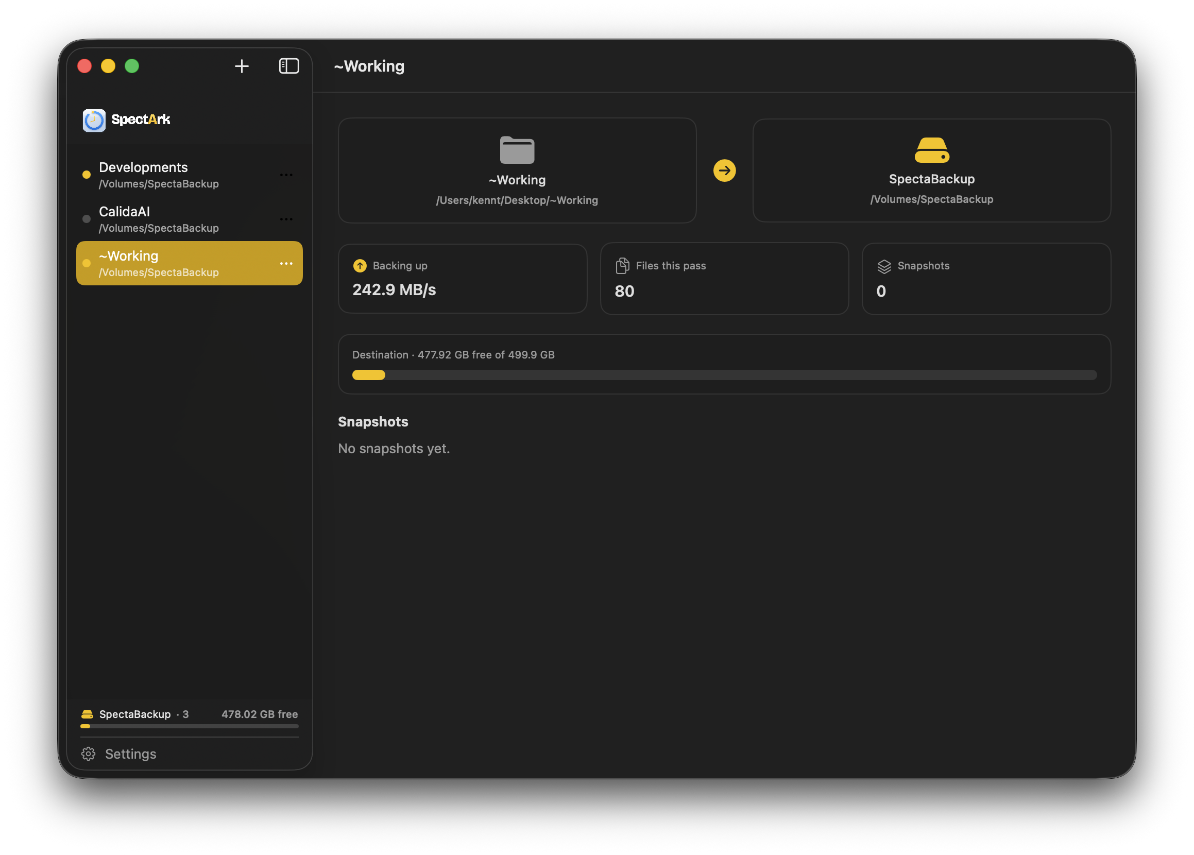Toggle the sidebar panel icon

[289, 66]
